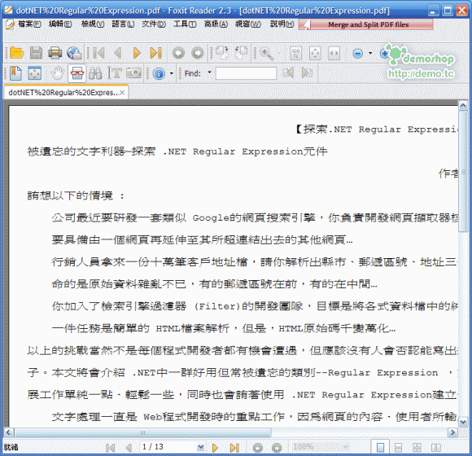
Task: Click into the Find text field
Action: point(246,73)
